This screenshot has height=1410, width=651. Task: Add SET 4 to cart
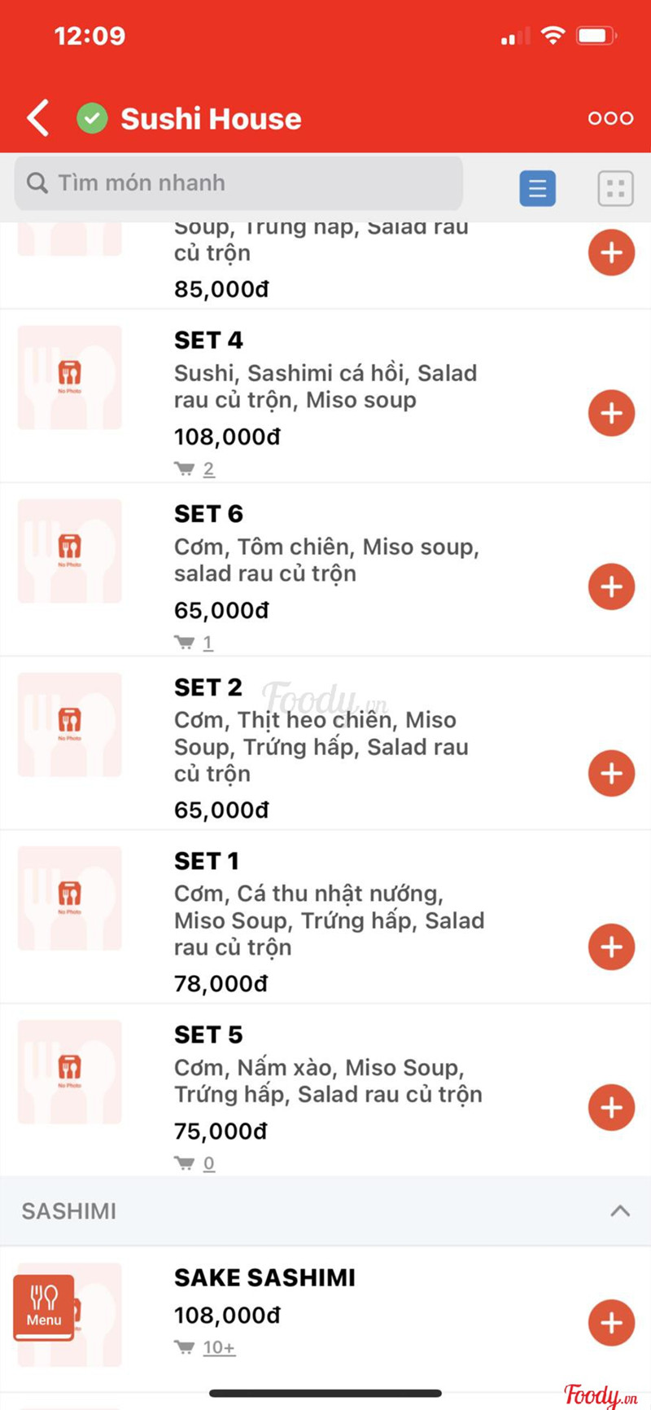tap(611, 413)
